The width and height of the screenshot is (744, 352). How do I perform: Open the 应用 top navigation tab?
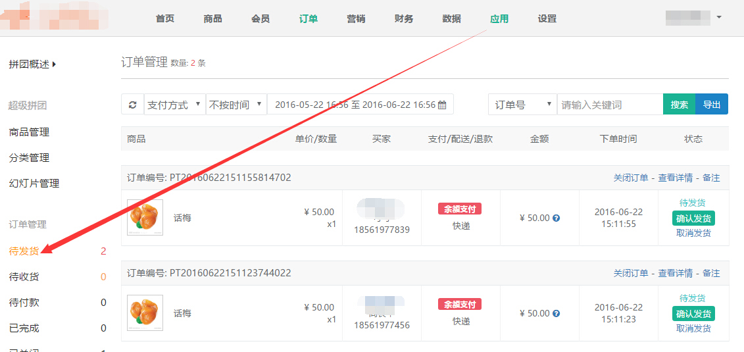coord(499,18)
